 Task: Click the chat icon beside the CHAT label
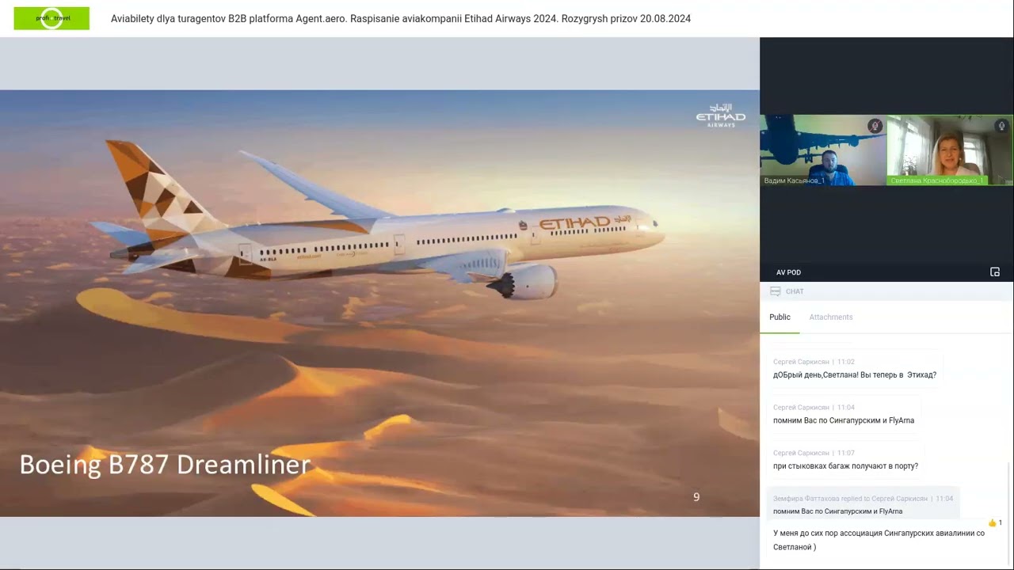776,291
